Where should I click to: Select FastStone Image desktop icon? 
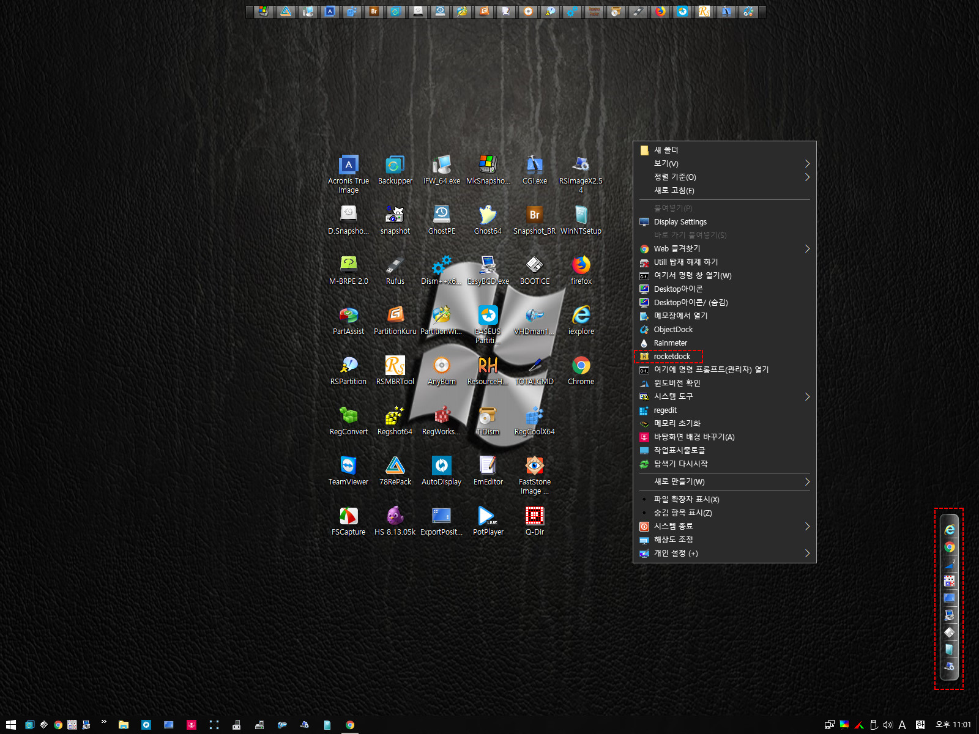click(x=534, y=475)
